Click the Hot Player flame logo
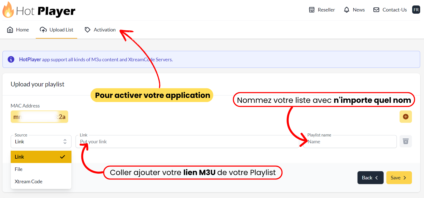The height and width of the screenshot is (198, 424). [x=8, y=10]
